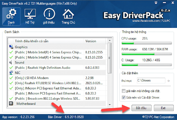Open www.facebook.com/721PC link
The width and height of the screenshot is (177, 120).
click(151, 21)
